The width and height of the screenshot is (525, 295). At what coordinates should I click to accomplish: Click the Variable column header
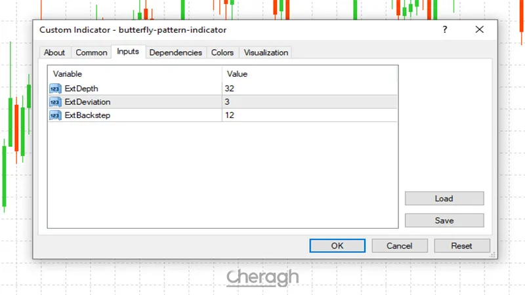pyautogui.click(x=135, y=74)
